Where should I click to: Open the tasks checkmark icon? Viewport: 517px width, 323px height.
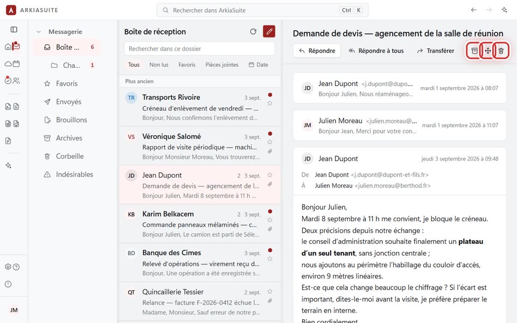coord(8,80)
